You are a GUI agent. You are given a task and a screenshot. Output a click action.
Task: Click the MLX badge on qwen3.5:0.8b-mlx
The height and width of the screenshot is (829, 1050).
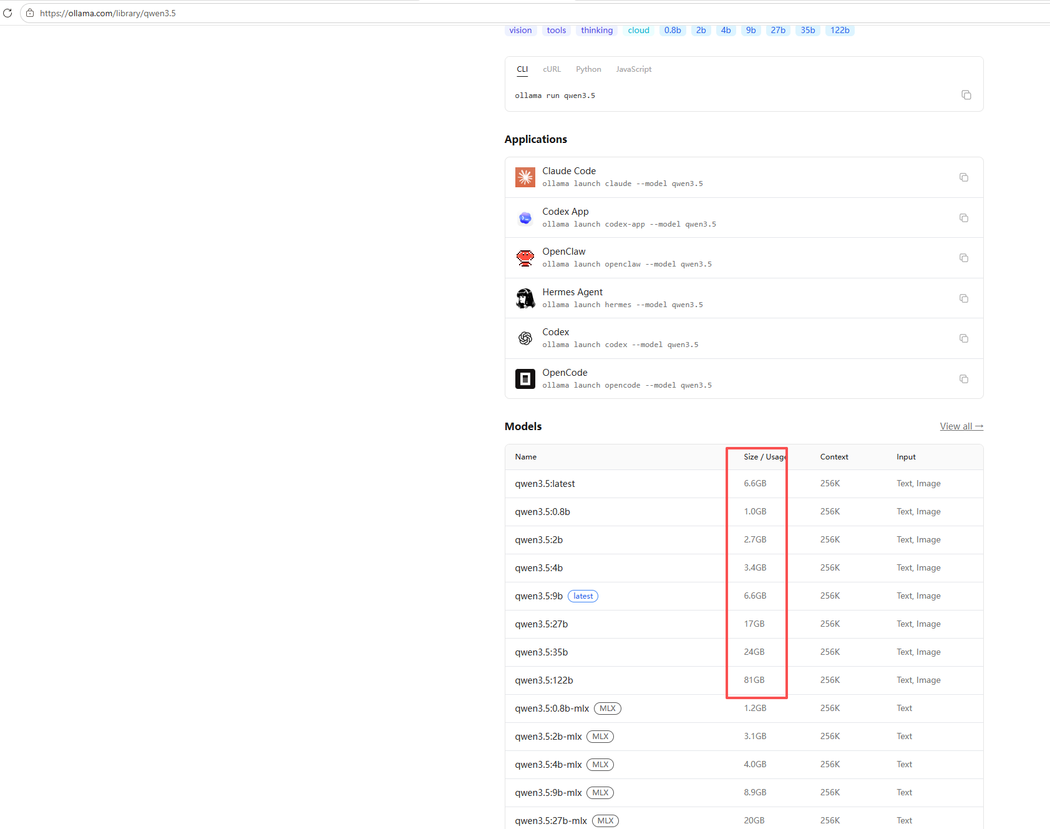click(x=607, y=709)
